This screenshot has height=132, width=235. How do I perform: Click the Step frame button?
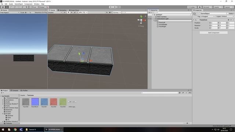119,7
